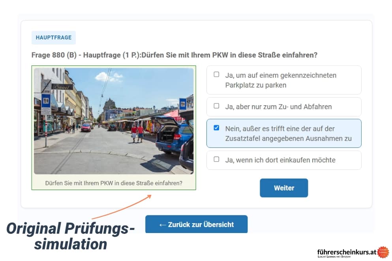
Task: Tick the checkbox for the gekennzeichneten Parkplatz answer
Action: [216, 75]
